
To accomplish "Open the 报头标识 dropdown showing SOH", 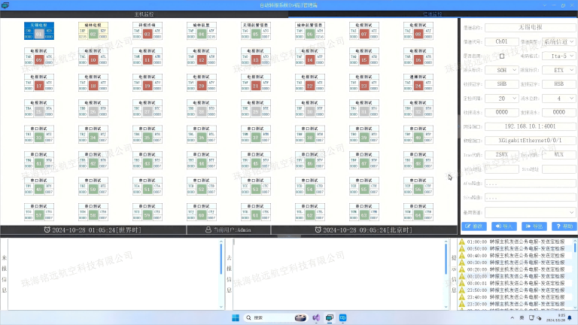I will [x=502, y=70].
